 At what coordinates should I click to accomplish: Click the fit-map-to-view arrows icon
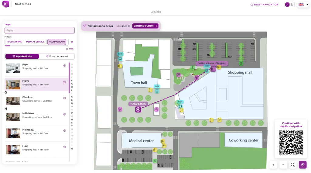click(x=293, y=165)
